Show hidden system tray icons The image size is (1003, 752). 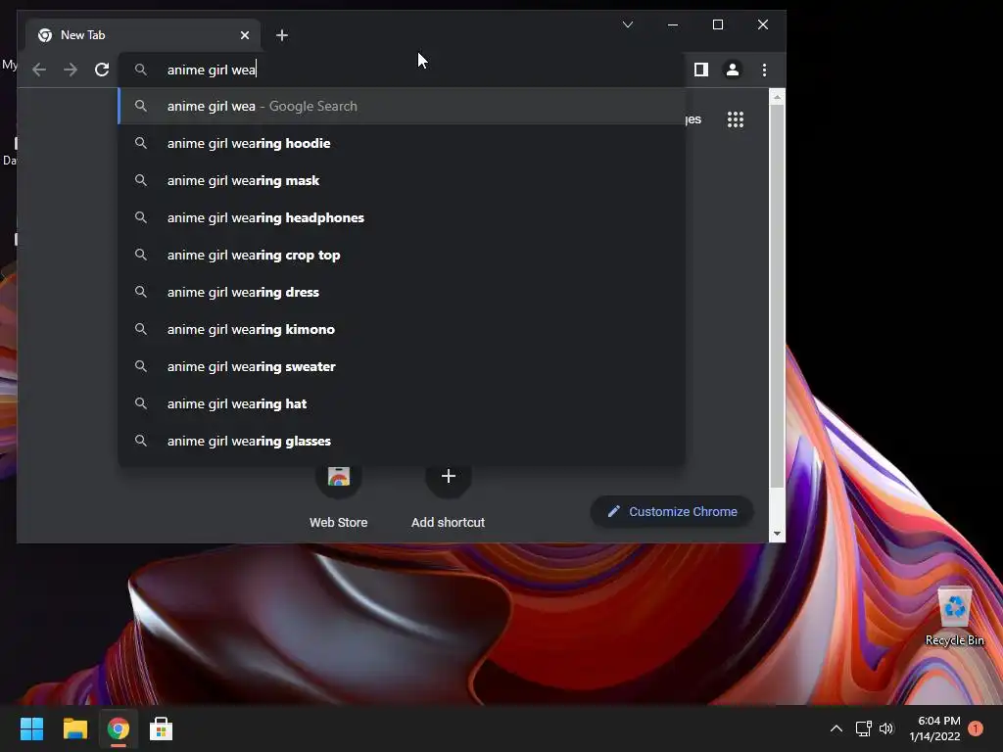coord(836,728)
